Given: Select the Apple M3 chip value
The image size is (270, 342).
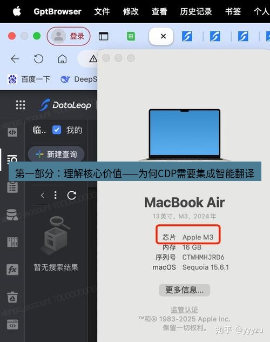Looking at the screenshot, I should pyautogui.click(x=198, y=237).
